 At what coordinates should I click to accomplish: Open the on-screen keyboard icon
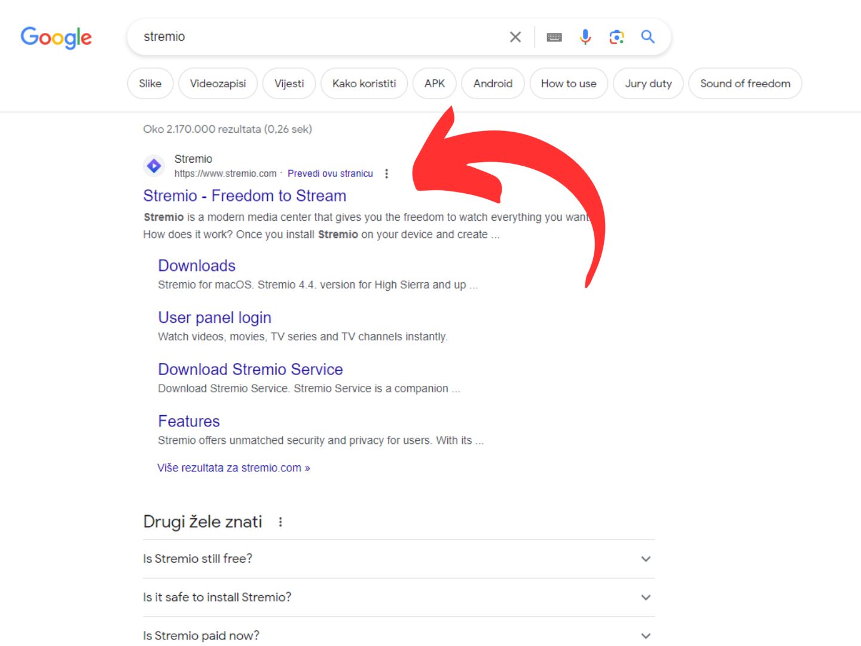(554, 37)
